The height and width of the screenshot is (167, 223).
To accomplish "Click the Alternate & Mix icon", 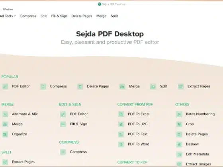I will (x=5, y=114).
